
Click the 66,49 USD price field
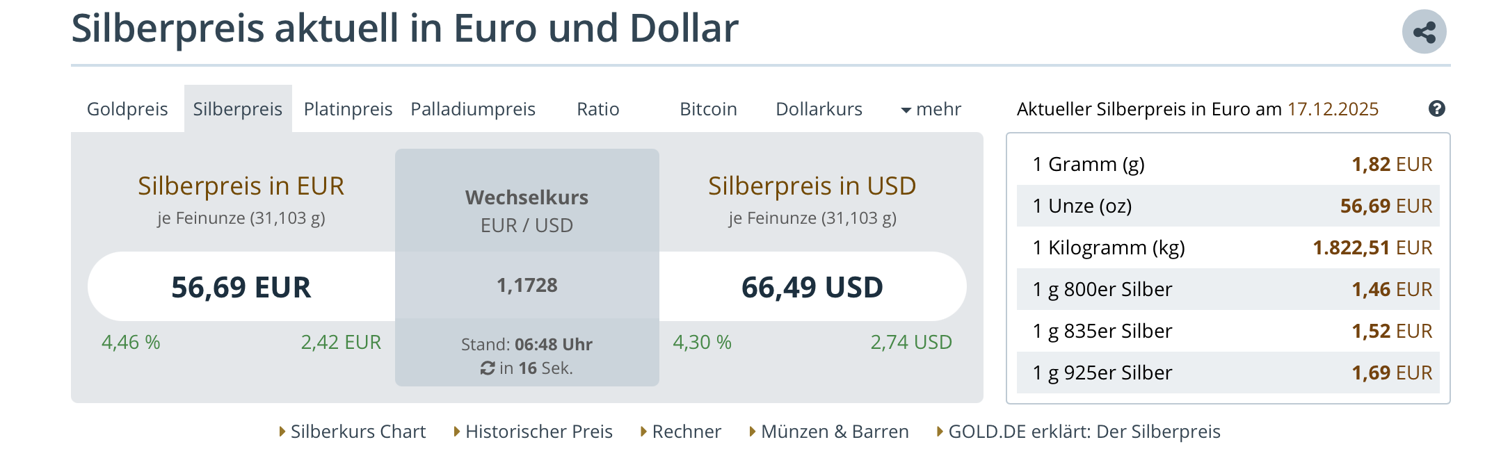(812, 287)
